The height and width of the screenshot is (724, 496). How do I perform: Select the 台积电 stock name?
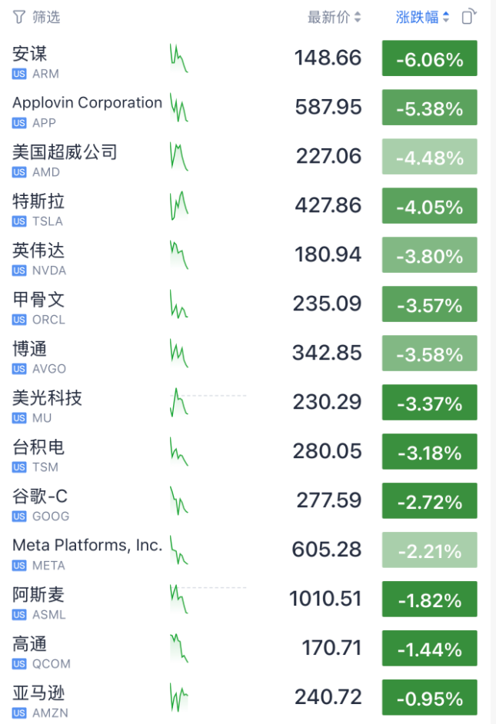point(38,447)
